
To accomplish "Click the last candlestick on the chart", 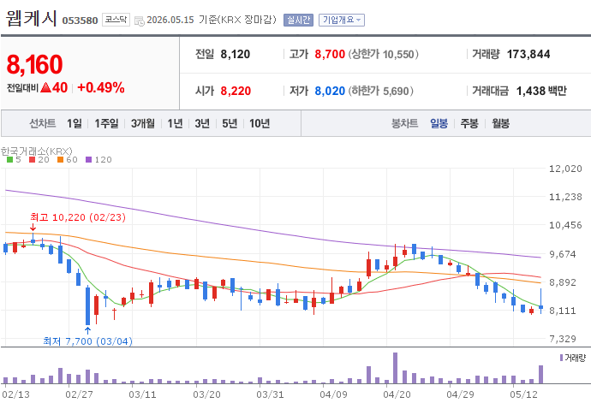I will pos(540,301).
